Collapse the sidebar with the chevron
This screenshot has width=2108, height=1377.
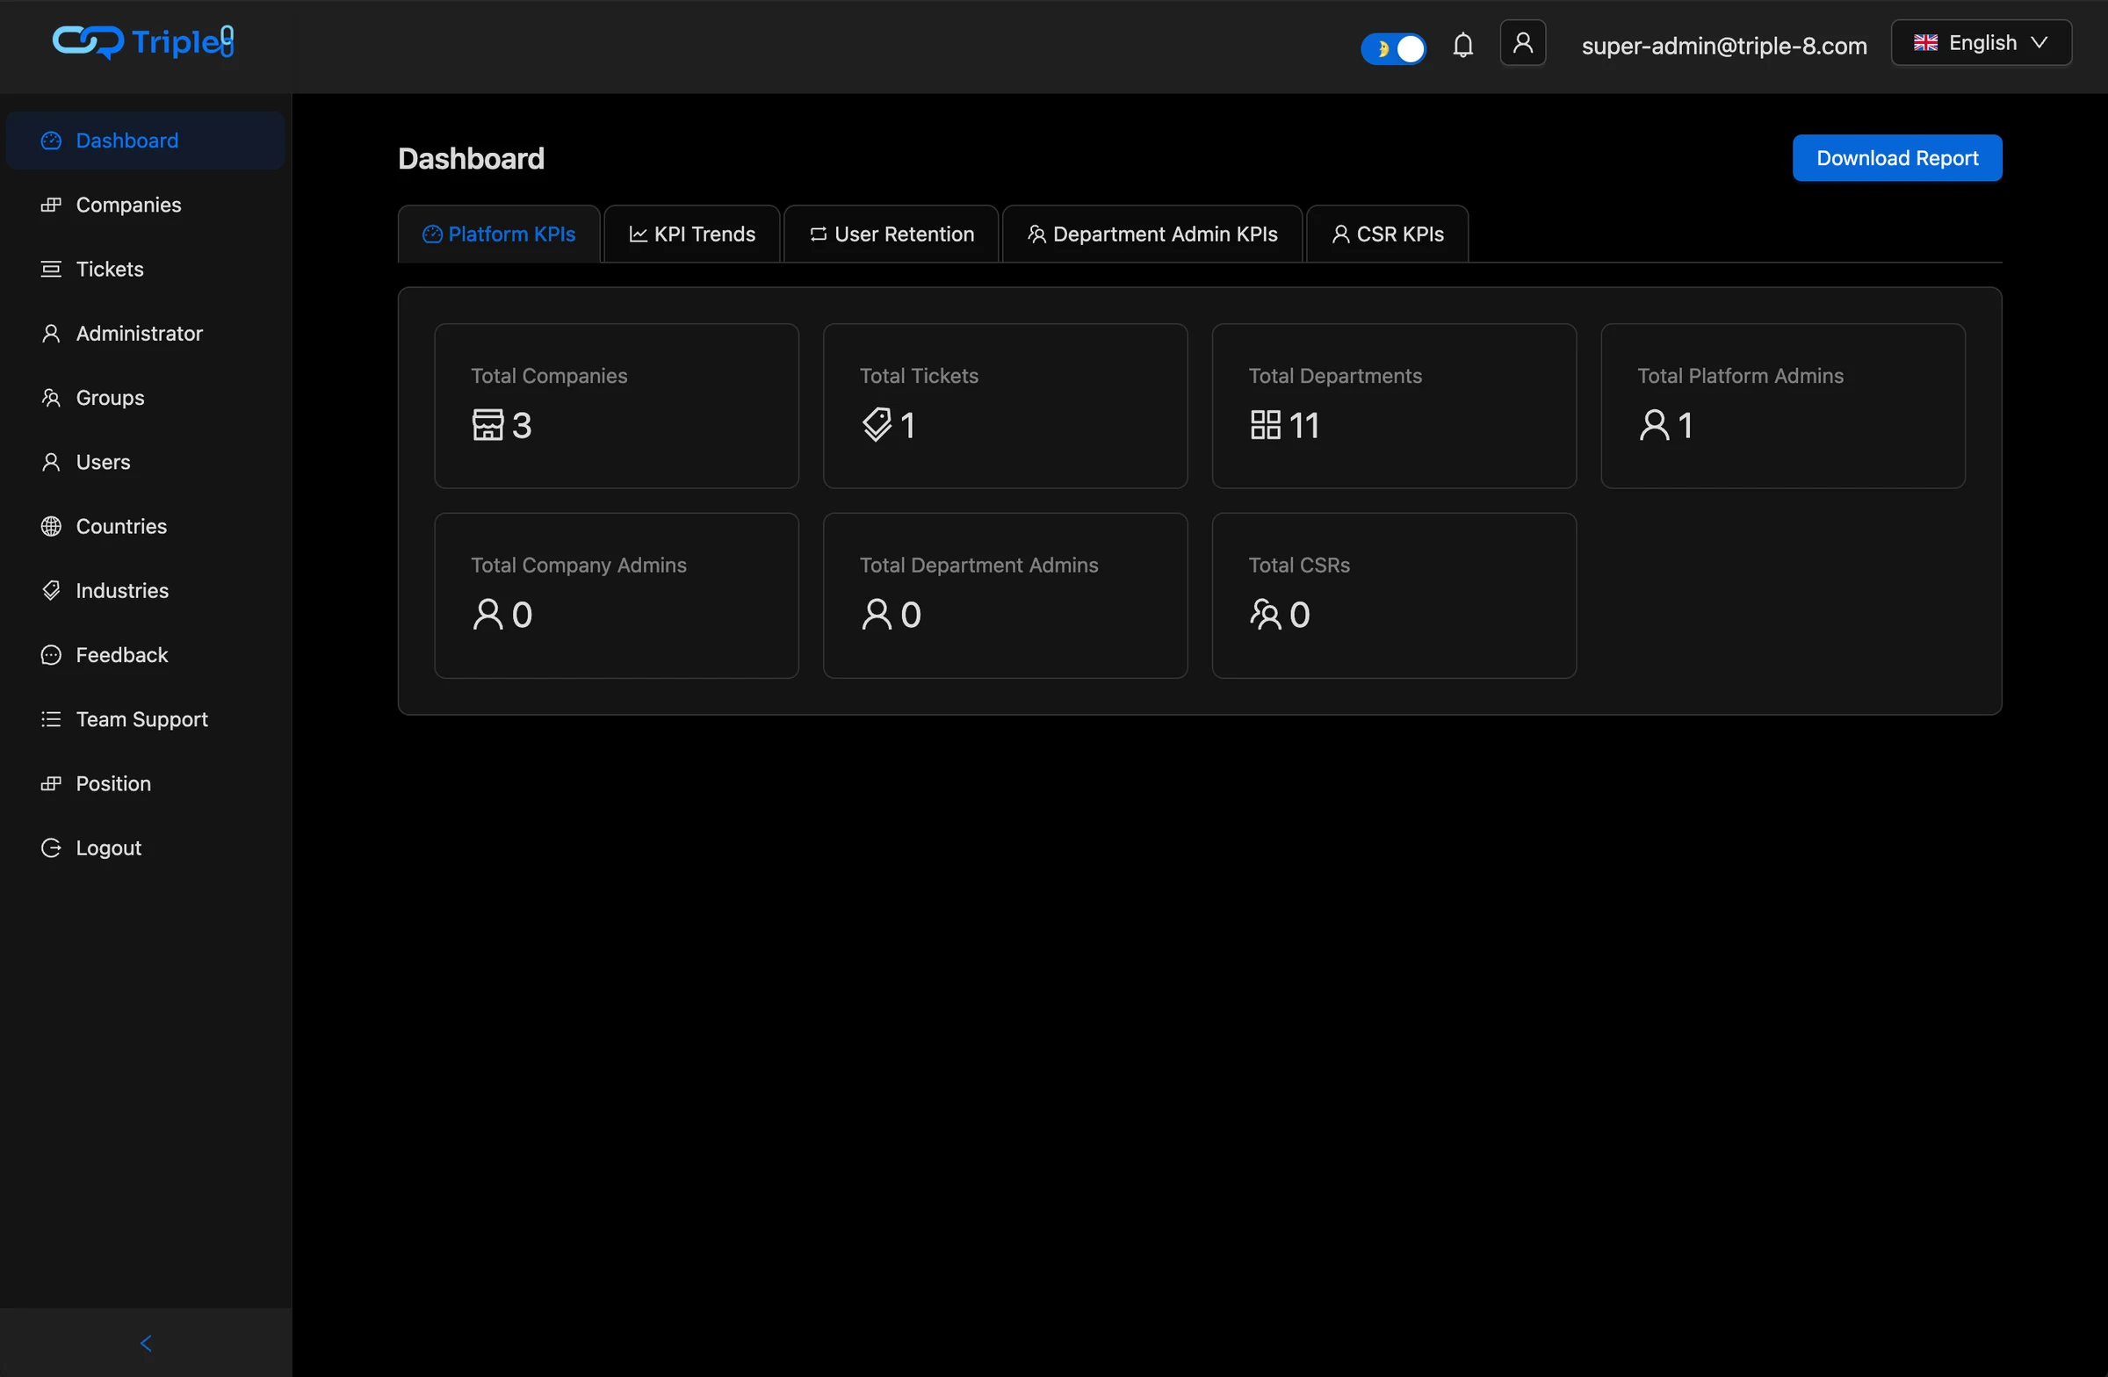[x=146, y=1344]
